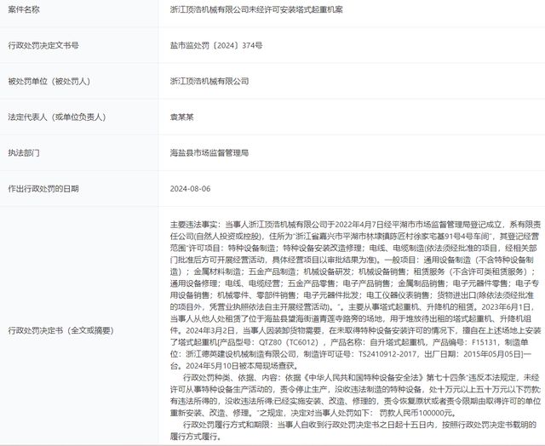Select the paragraph beginning 主要违法事实
This screenshot has height=446, width=545.
coord(356,295)
